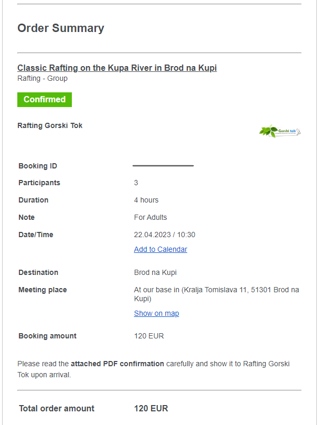Open the Classic Rafting on Kupa River link

coord(117,68)
